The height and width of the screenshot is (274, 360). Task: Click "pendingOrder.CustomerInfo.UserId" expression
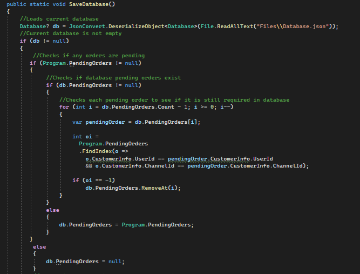click(x=220, y=159)
